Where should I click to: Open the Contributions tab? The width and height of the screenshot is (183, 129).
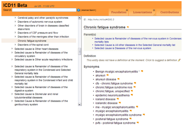169,12
